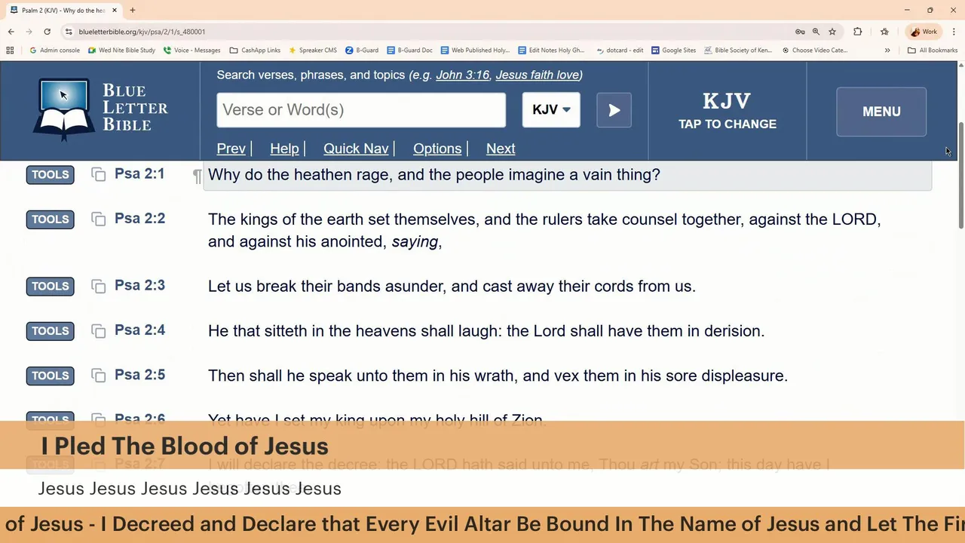The image size is (965, 543).
Task: Go back to previous browser page
Action: (11, 32)
